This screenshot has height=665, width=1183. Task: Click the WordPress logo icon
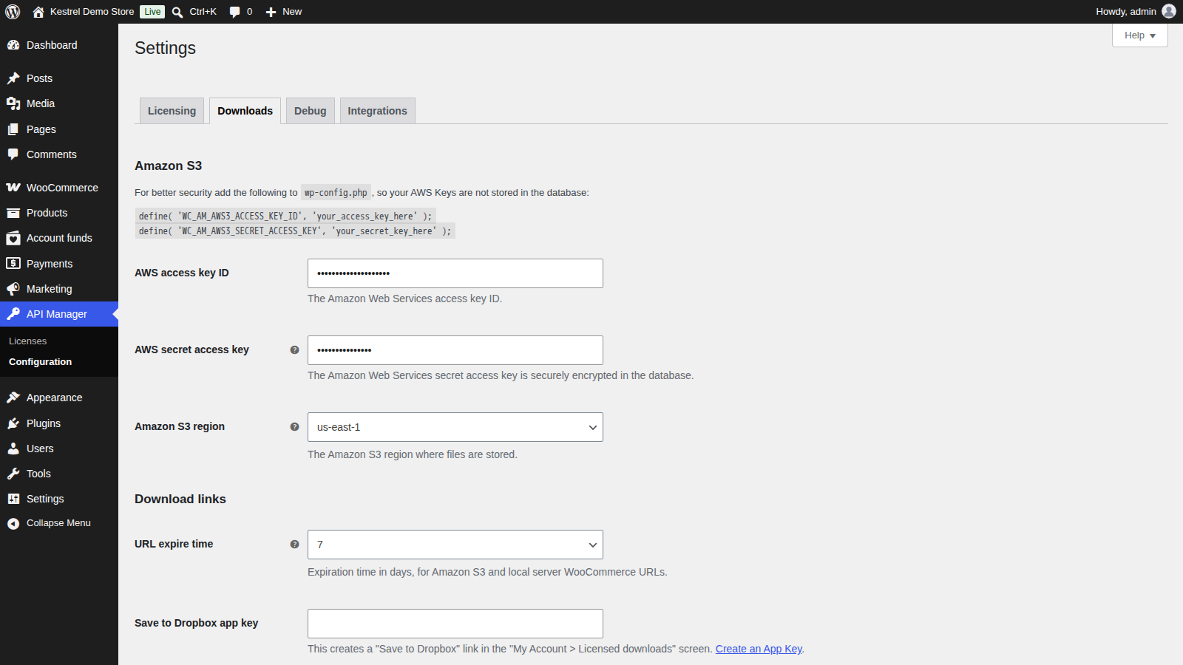point(13,12)
